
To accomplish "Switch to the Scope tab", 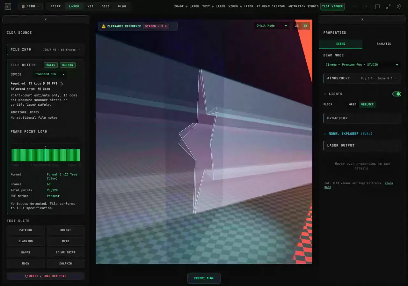I will (x=56, y=6).
